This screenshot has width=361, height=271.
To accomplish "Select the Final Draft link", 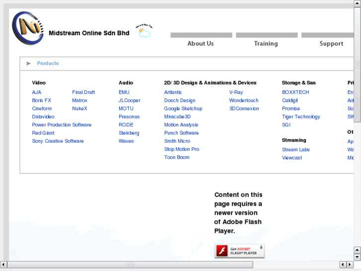I will (83, 92).
